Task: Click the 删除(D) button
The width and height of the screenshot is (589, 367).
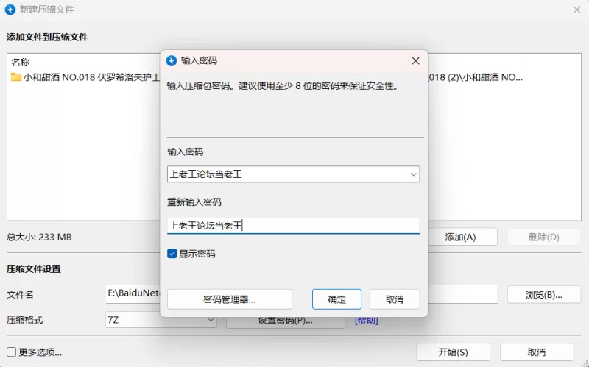Action: [x=544, y=237]
